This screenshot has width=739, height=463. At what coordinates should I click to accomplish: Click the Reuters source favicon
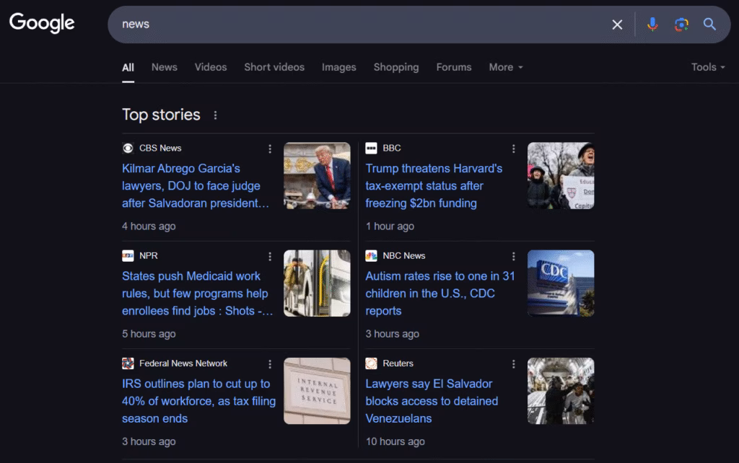[x=371, y=363]
